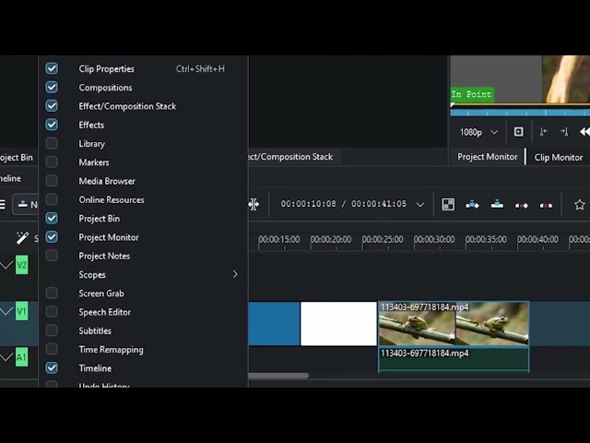Click the star favorite effects icon
Screen dimensions: 590x443
[x=580, y=205]
